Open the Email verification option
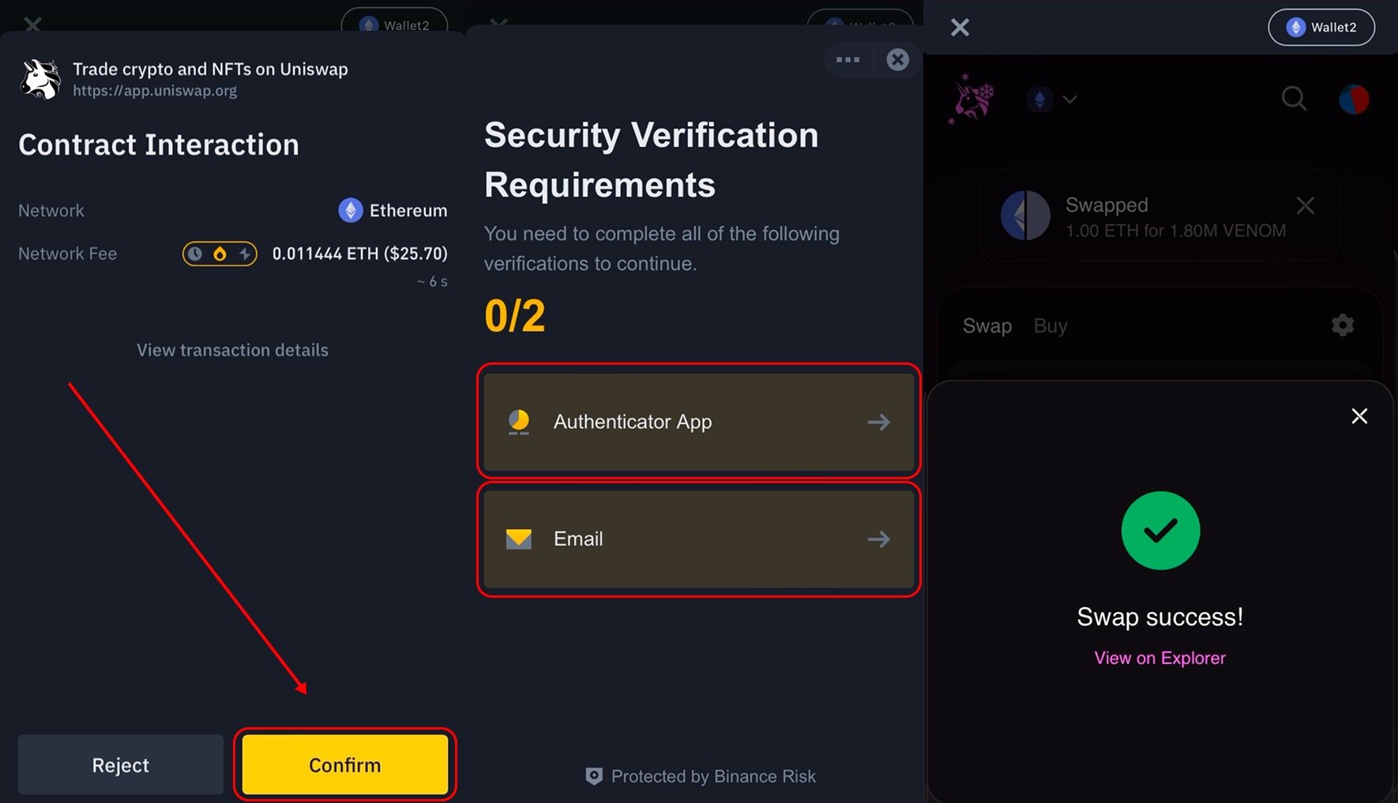Image resolution: width=1398 pixels, height=803 pixels. click(698, 539)
